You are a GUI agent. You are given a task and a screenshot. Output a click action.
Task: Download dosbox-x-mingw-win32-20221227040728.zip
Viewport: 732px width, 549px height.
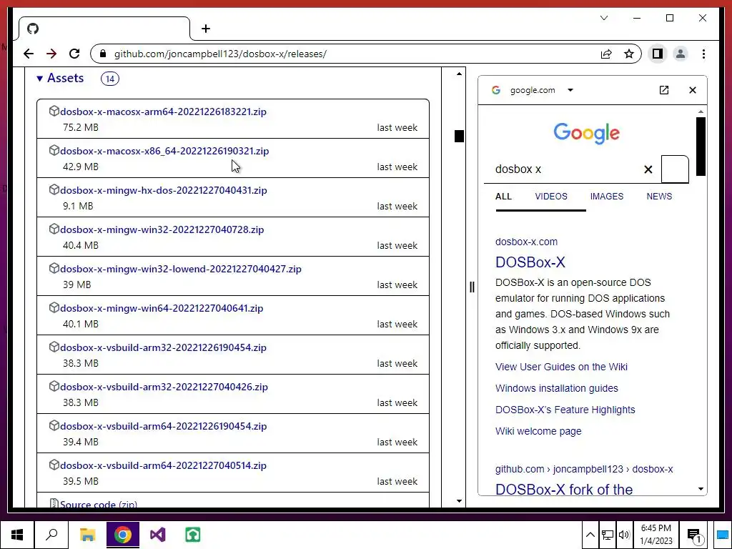pos(162,229)
